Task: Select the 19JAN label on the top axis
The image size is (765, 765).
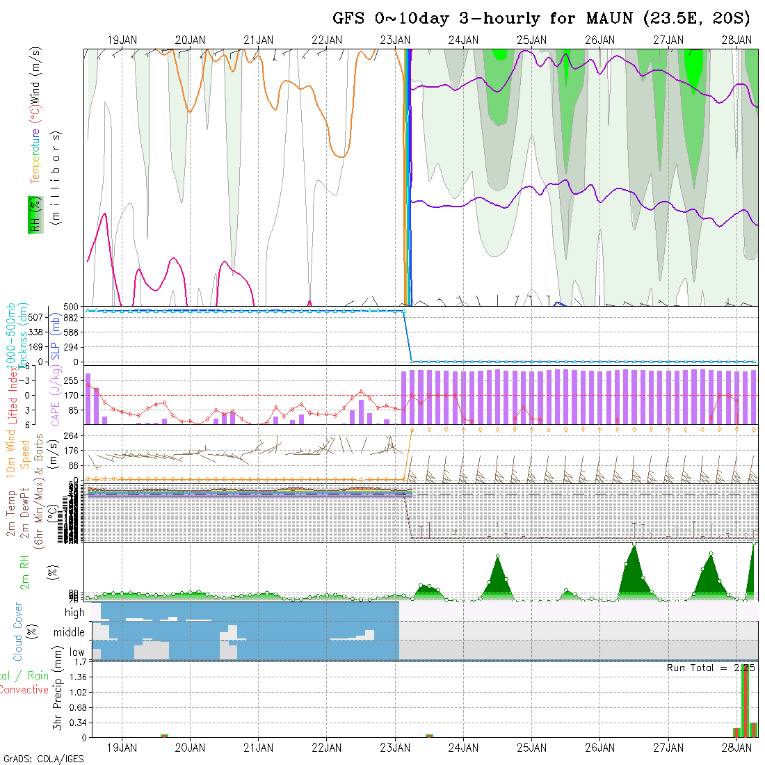Action: 122,40
